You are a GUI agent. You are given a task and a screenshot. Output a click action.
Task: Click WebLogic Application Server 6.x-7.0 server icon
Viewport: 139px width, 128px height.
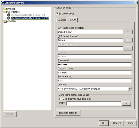point(9,18)
